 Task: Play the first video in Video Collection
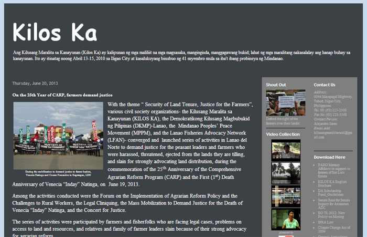[286, 151]
